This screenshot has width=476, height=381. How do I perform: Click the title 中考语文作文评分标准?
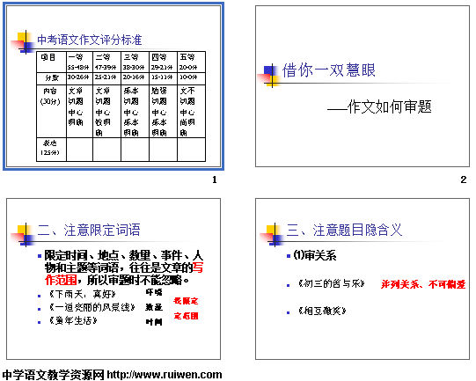pos(89,40)
